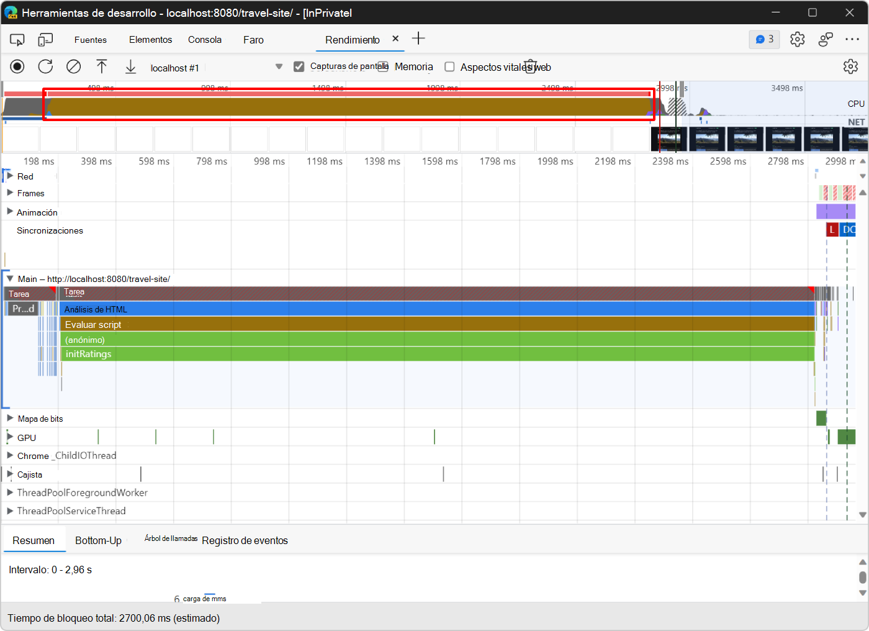Screen dimensions: 869x631
Task: Open the Performance panel capture settings gear
Action: pos(850,66)
